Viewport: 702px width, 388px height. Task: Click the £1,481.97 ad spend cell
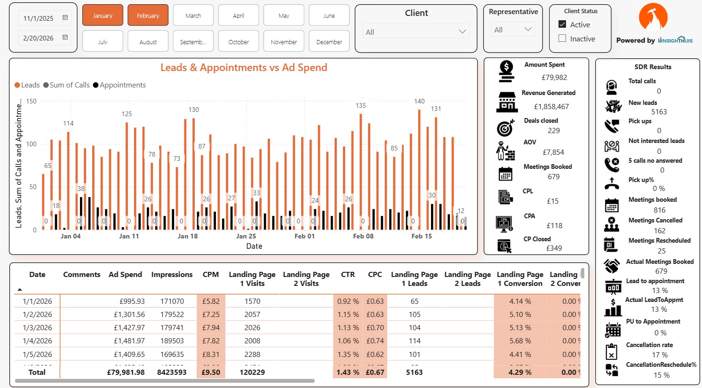[x=129, y=340]
